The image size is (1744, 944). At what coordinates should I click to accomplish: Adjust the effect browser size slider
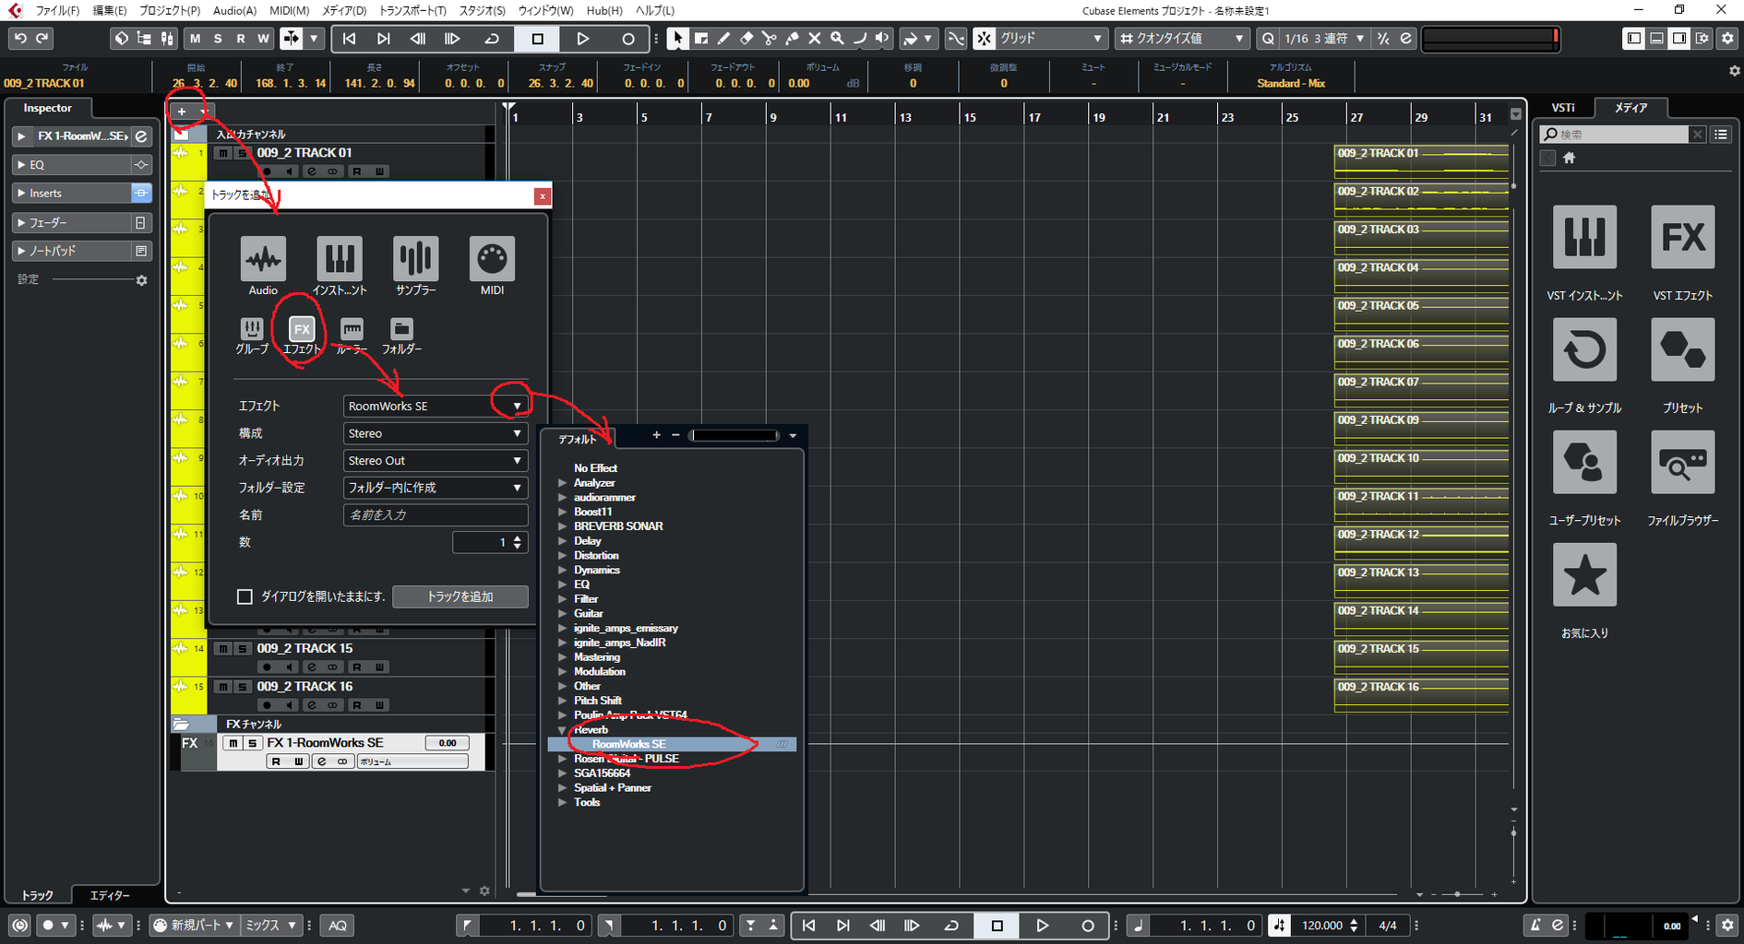pos(734,435)
